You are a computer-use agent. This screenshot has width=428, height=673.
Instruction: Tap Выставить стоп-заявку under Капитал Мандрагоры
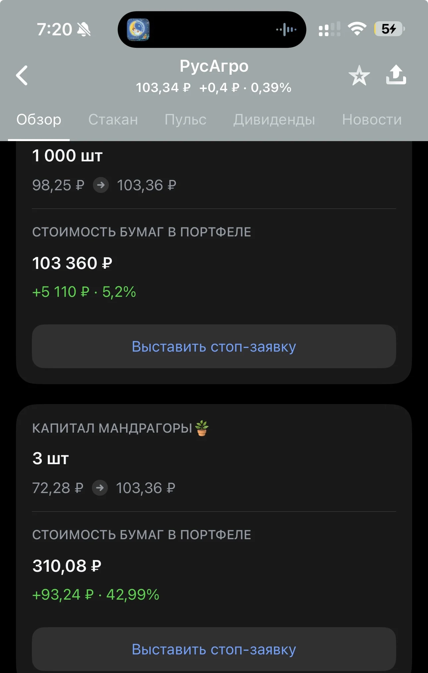point(214,649)
